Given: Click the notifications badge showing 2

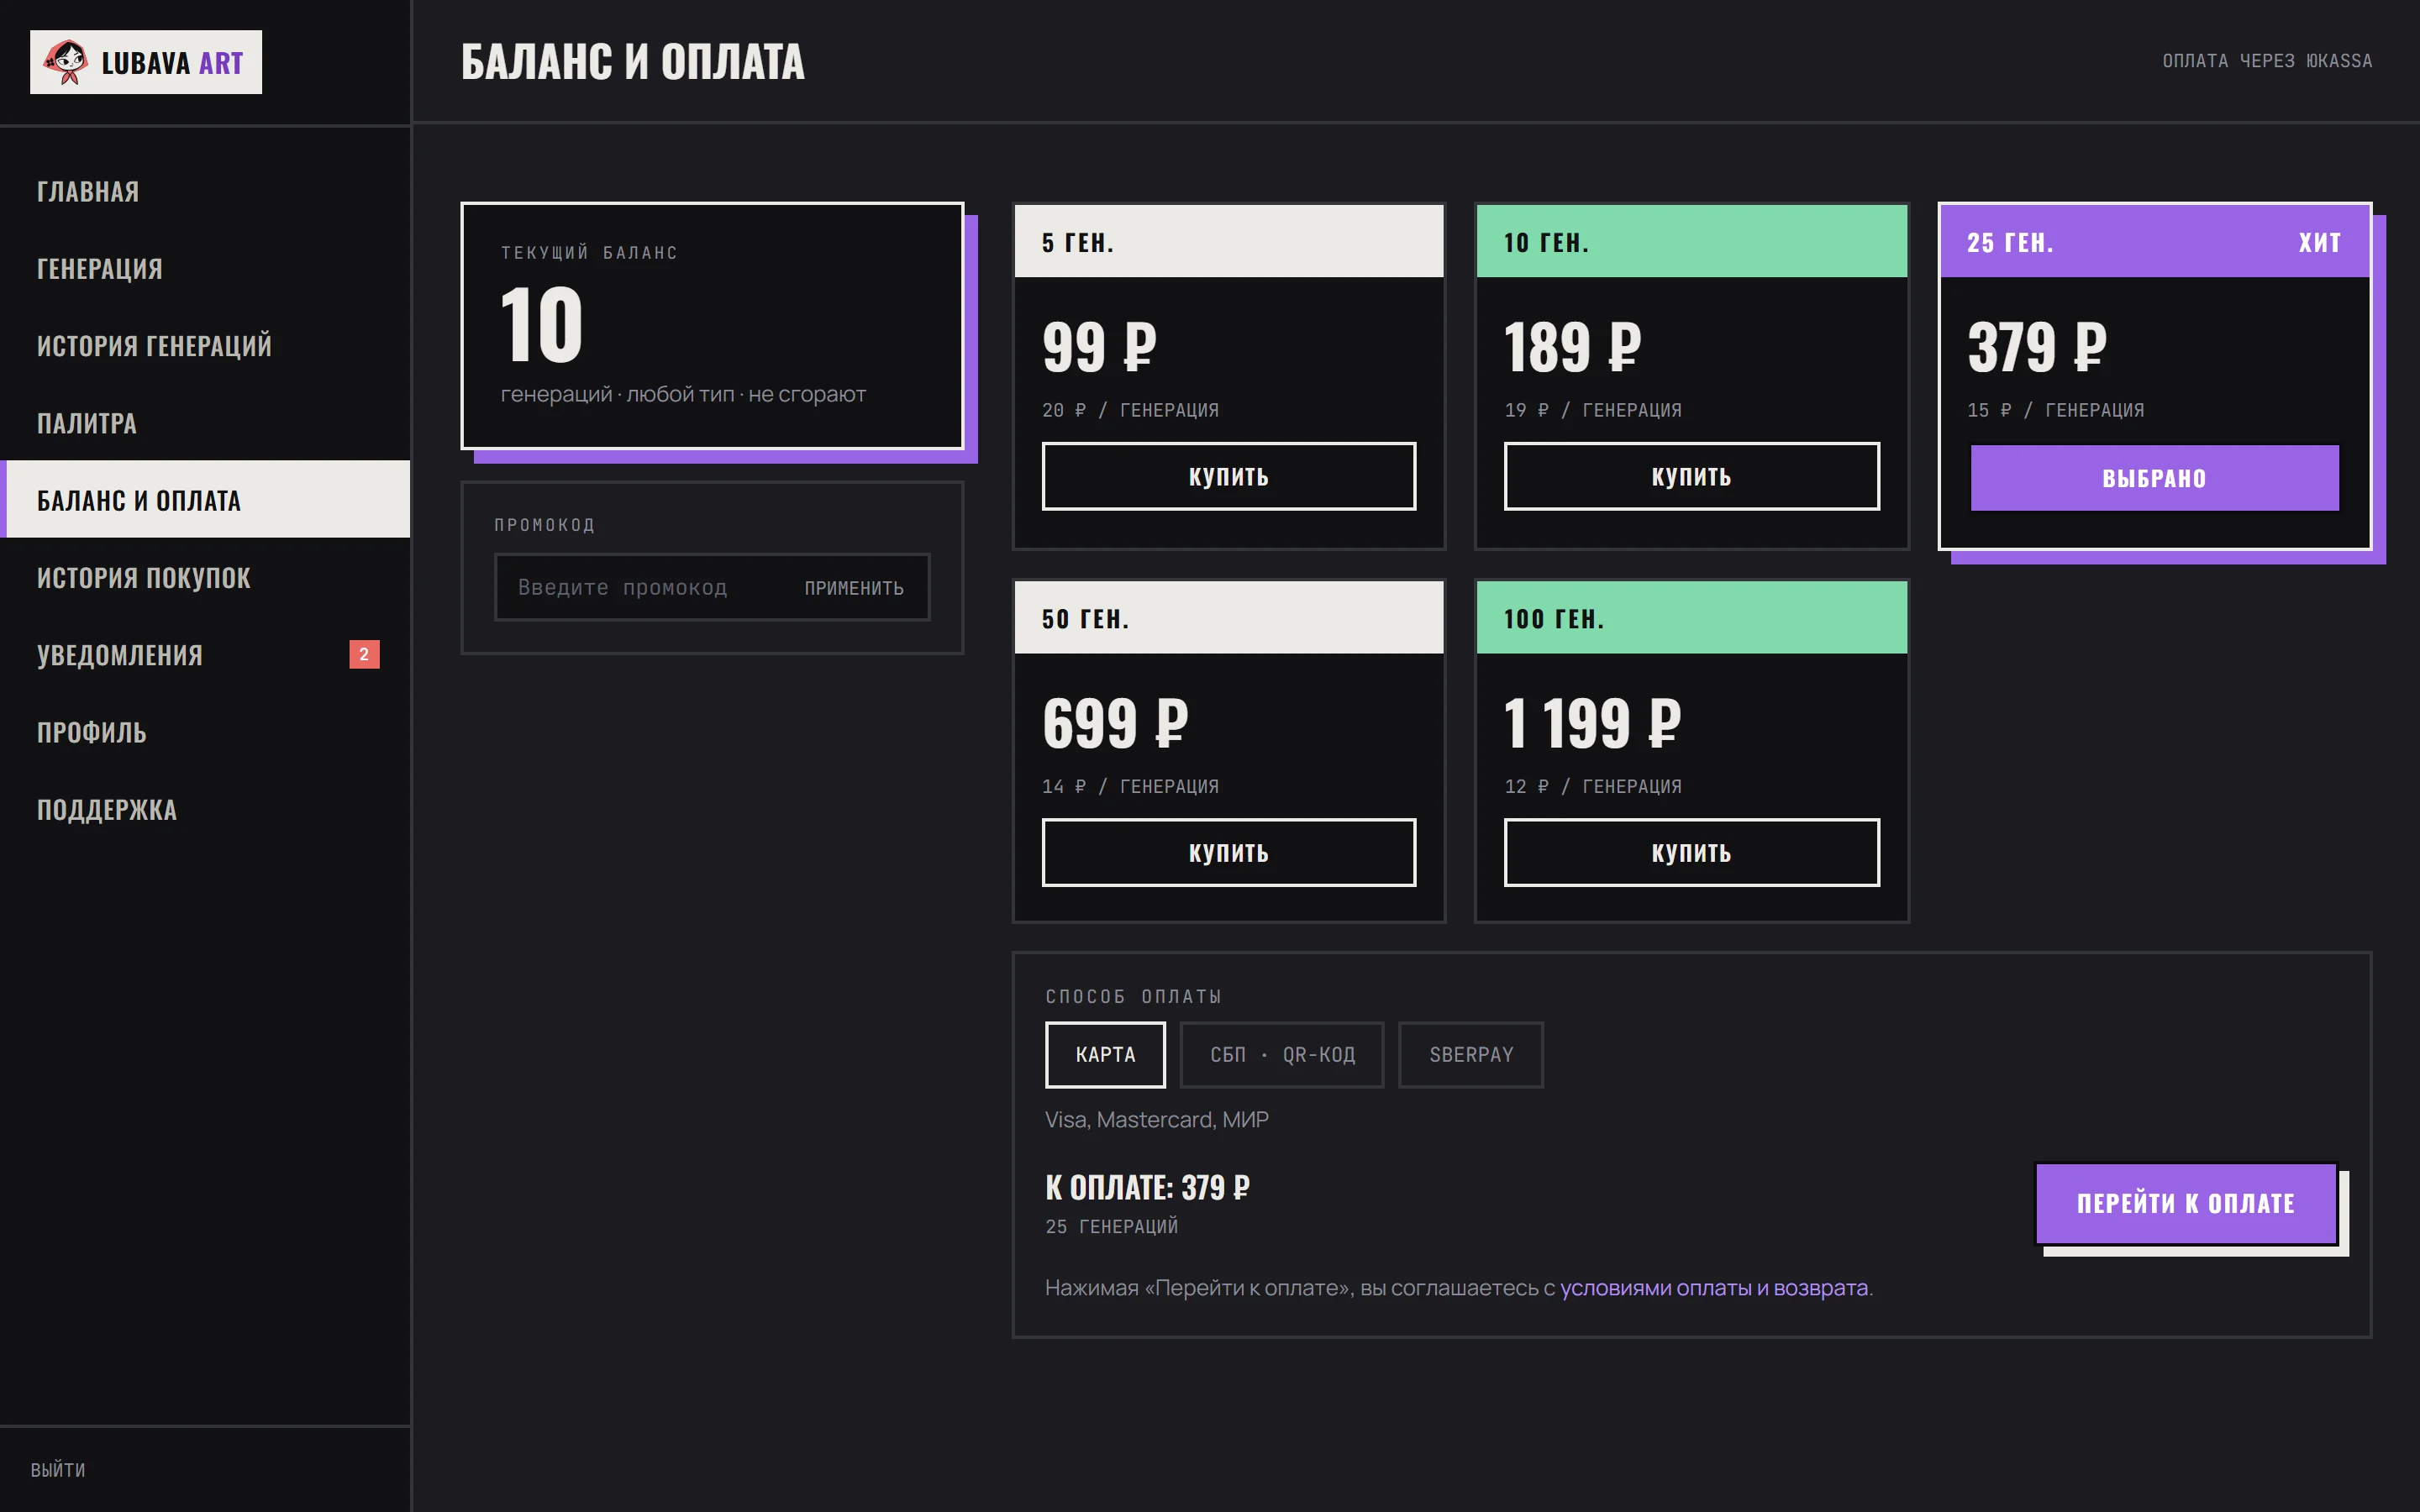Looking at the screenshot, I should pos(364,654).
